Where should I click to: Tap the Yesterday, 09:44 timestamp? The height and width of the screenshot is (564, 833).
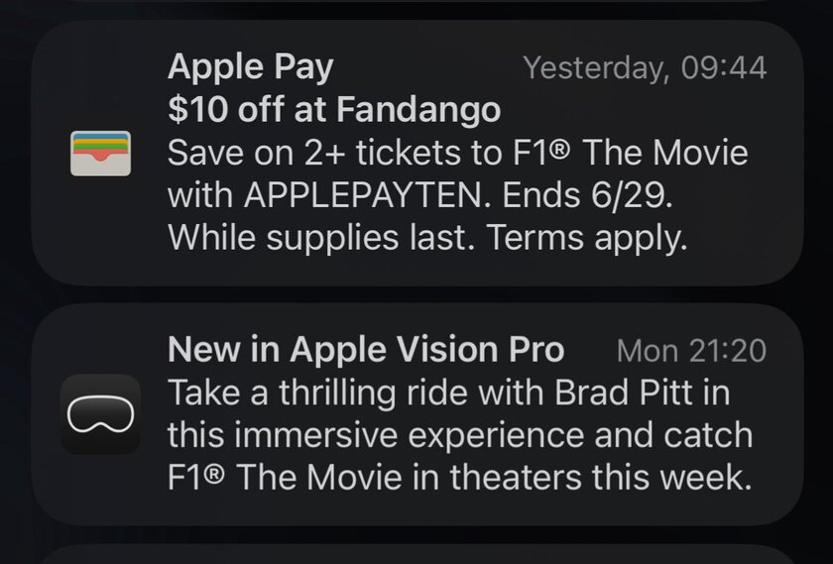point(645,68)
